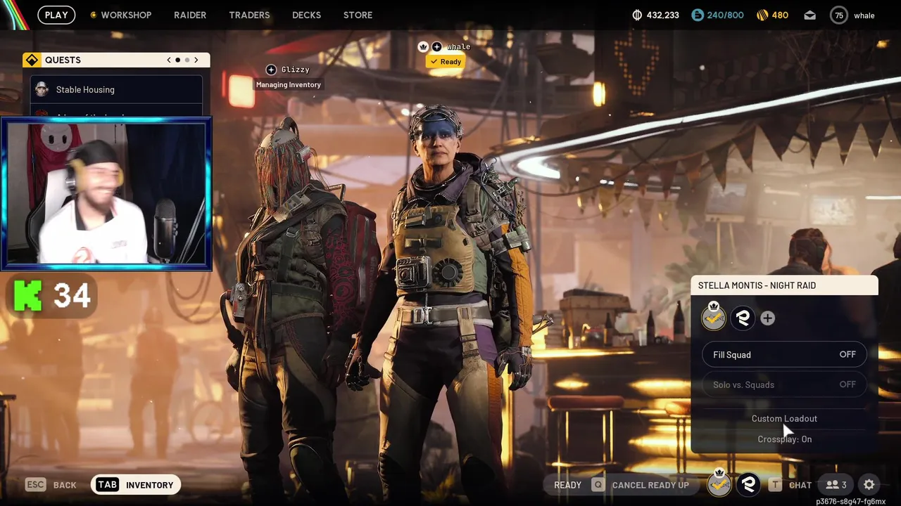Screen dimensions: 901x506
Task: Go to the WORKSHOP tab
Action: click(120, 15)
